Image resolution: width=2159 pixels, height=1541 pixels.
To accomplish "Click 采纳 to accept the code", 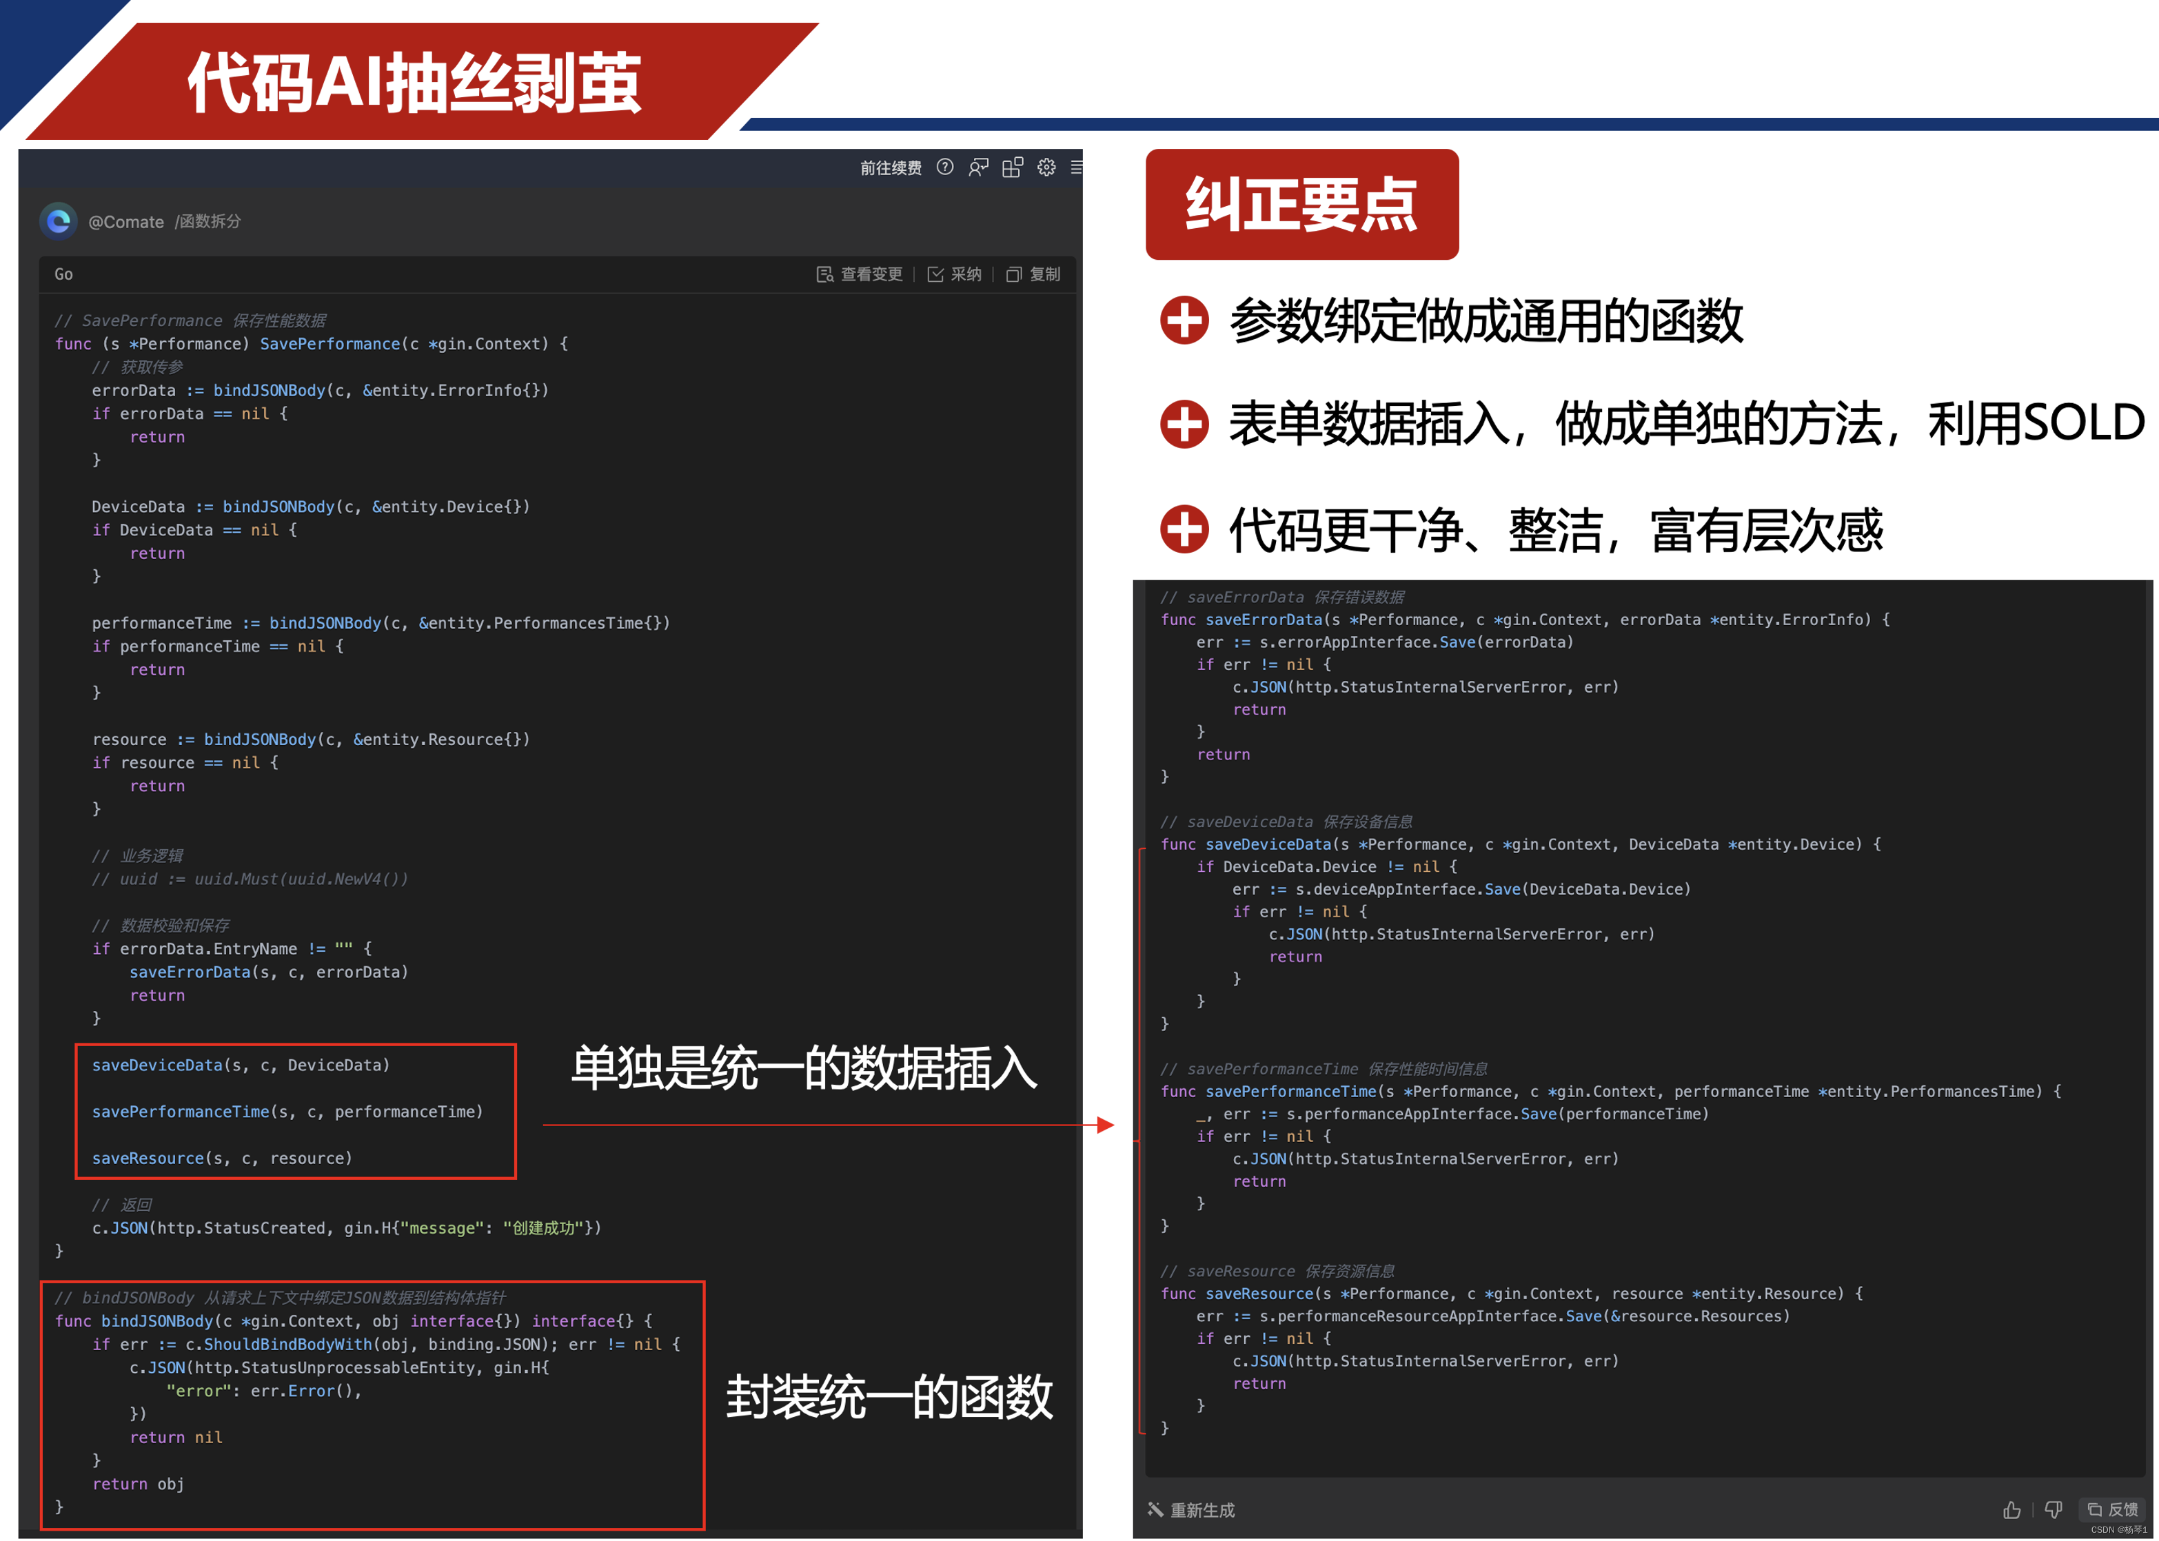I will pyautogui.click(x=955, y=274).
